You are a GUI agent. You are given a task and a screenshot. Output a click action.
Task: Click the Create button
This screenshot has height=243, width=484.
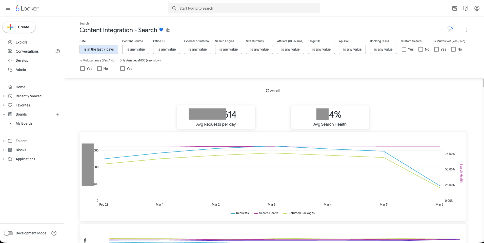(19, 27)
